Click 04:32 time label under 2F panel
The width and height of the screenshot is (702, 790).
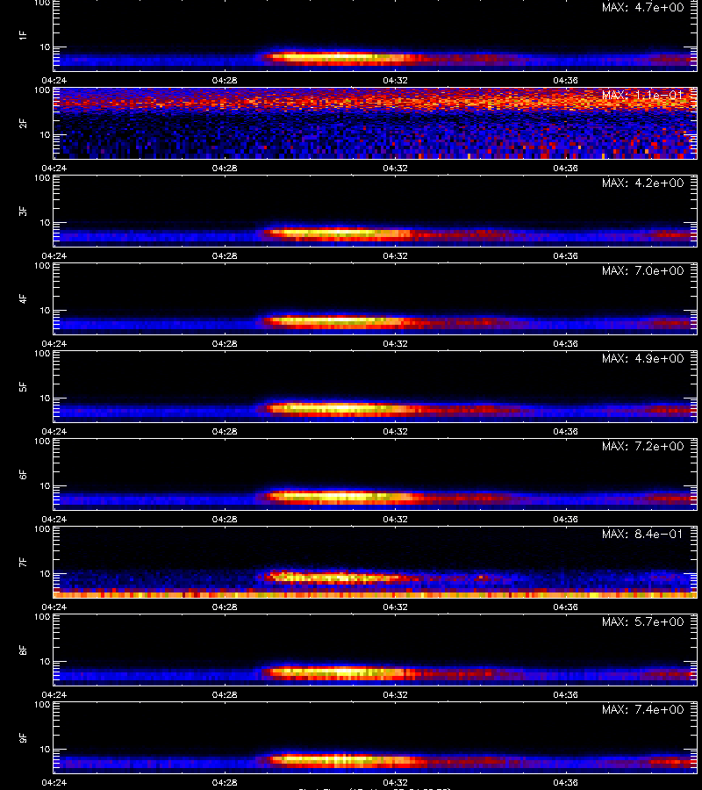click(396, 168)
